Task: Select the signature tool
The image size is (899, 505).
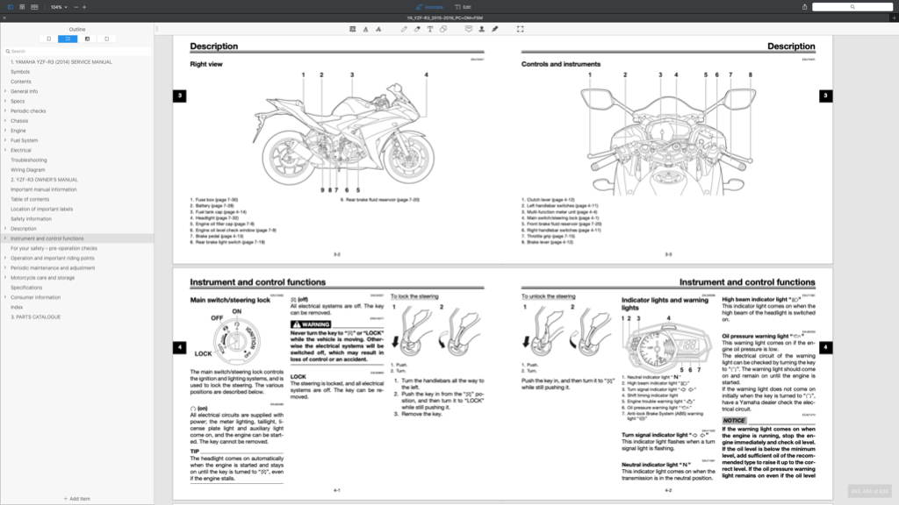Action: [495, 29]
